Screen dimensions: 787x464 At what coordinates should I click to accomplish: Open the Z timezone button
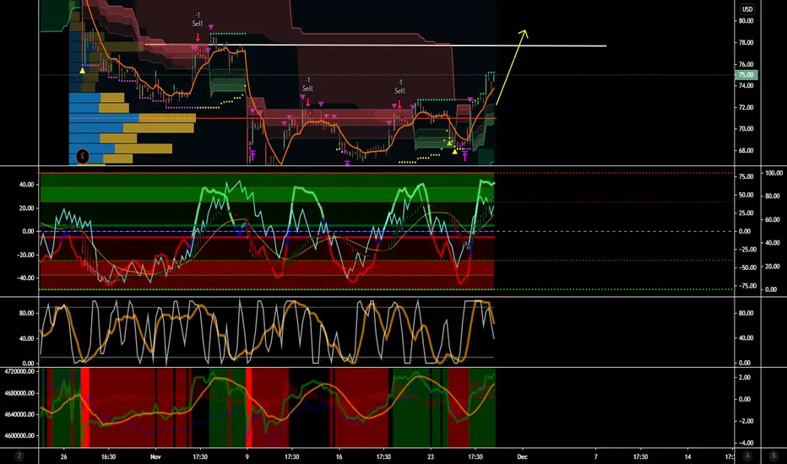[19, 456]
